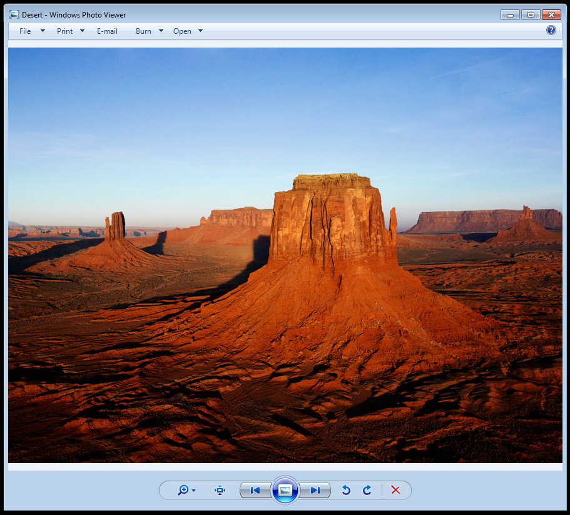Minimize the Photo Viewer window
This screenshot has width=570, height=515.
pyautogui.click(x=510, y=14)
